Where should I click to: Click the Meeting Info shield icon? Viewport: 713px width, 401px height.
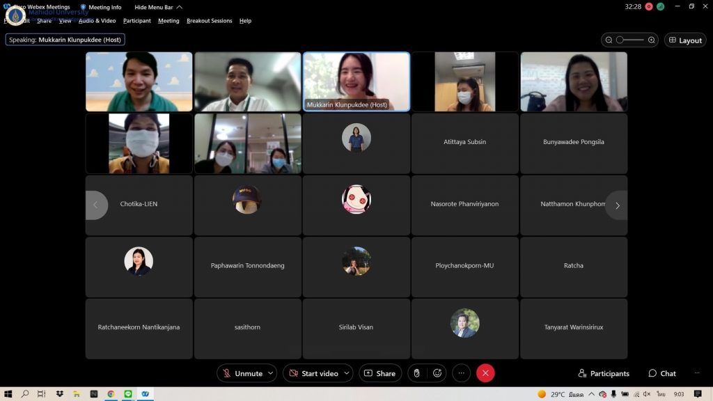(x=84, y=7)
